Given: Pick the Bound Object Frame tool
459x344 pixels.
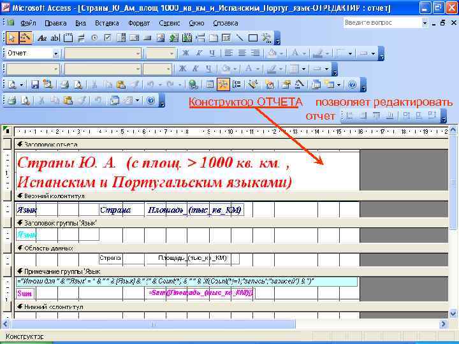Looking at the screenshot, I should coord(187,38).
